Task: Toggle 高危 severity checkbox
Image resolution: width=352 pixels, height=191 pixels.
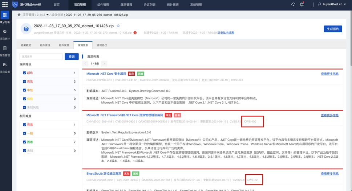Action: point(24,82)
